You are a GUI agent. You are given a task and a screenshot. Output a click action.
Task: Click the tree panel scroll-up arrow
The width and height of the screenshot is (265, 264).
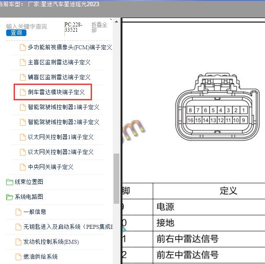(x=116, y=22)
